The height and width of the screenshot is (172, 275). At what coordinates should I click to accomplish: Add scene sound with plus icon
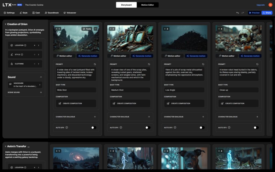41,92
